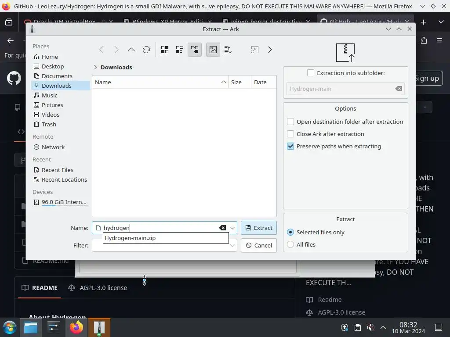Screen dimensions: 450x337
Task: Click the GitHub Sign up button
Action: click(x=429, y=78)
